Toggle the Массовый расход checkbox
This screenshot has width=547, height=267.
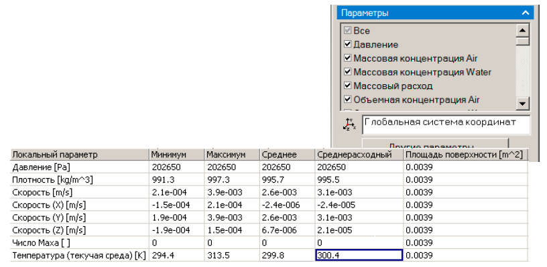(x=347, y=86)
